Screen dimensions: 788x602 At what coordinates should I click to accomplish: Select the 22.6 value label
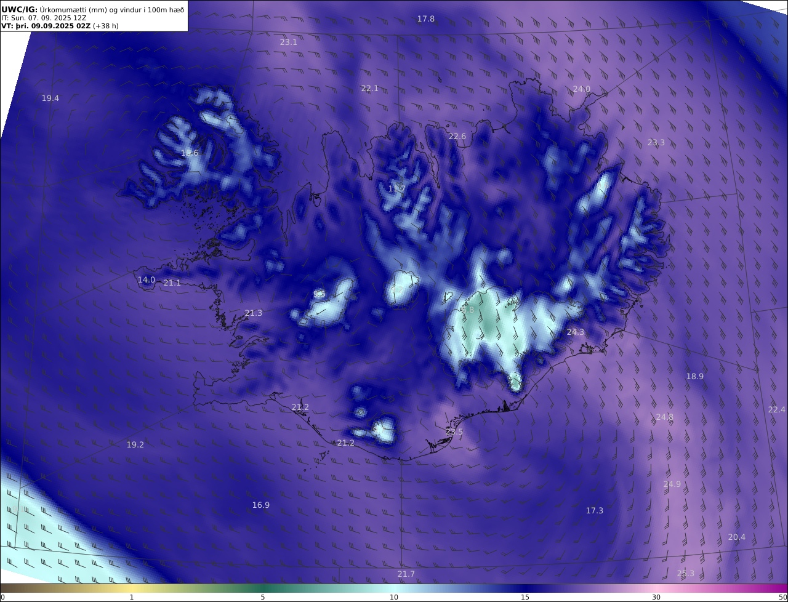click(457, 137)
